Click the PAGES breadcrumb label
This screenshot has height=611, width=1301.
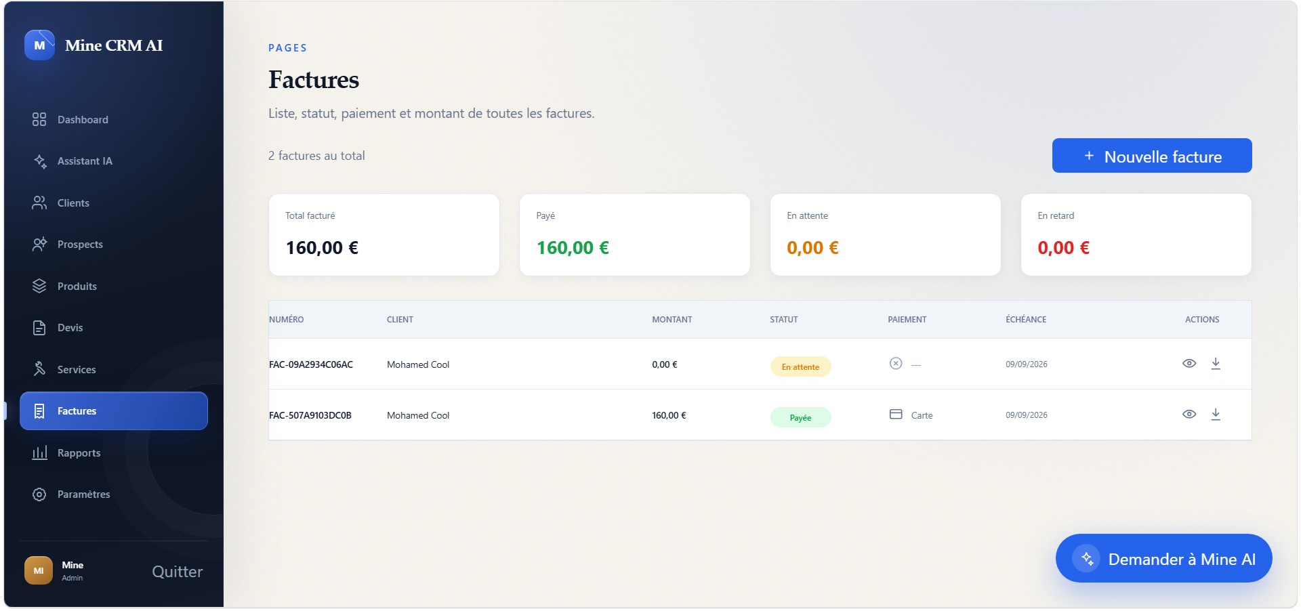[288, 48]
